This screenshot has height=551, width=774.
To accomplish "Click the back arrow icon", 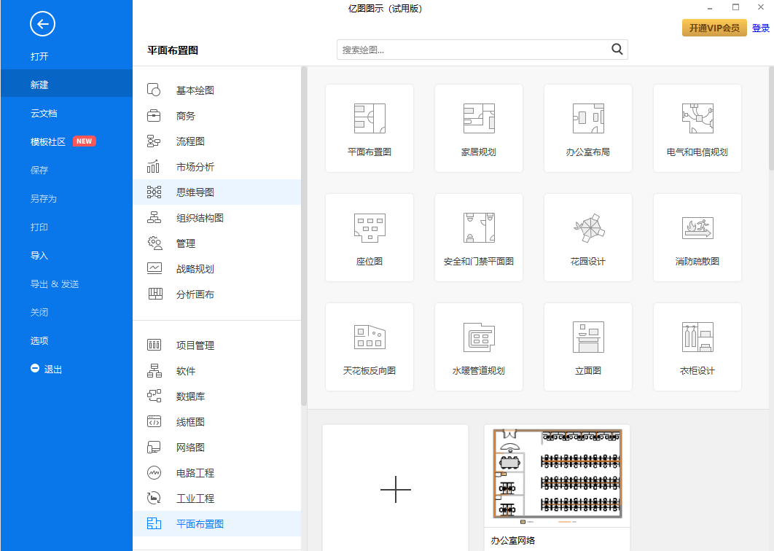I will tap(42, 25).
